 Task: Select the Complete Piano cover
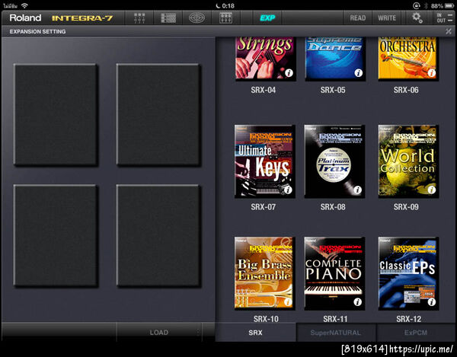tap(334, 273)
